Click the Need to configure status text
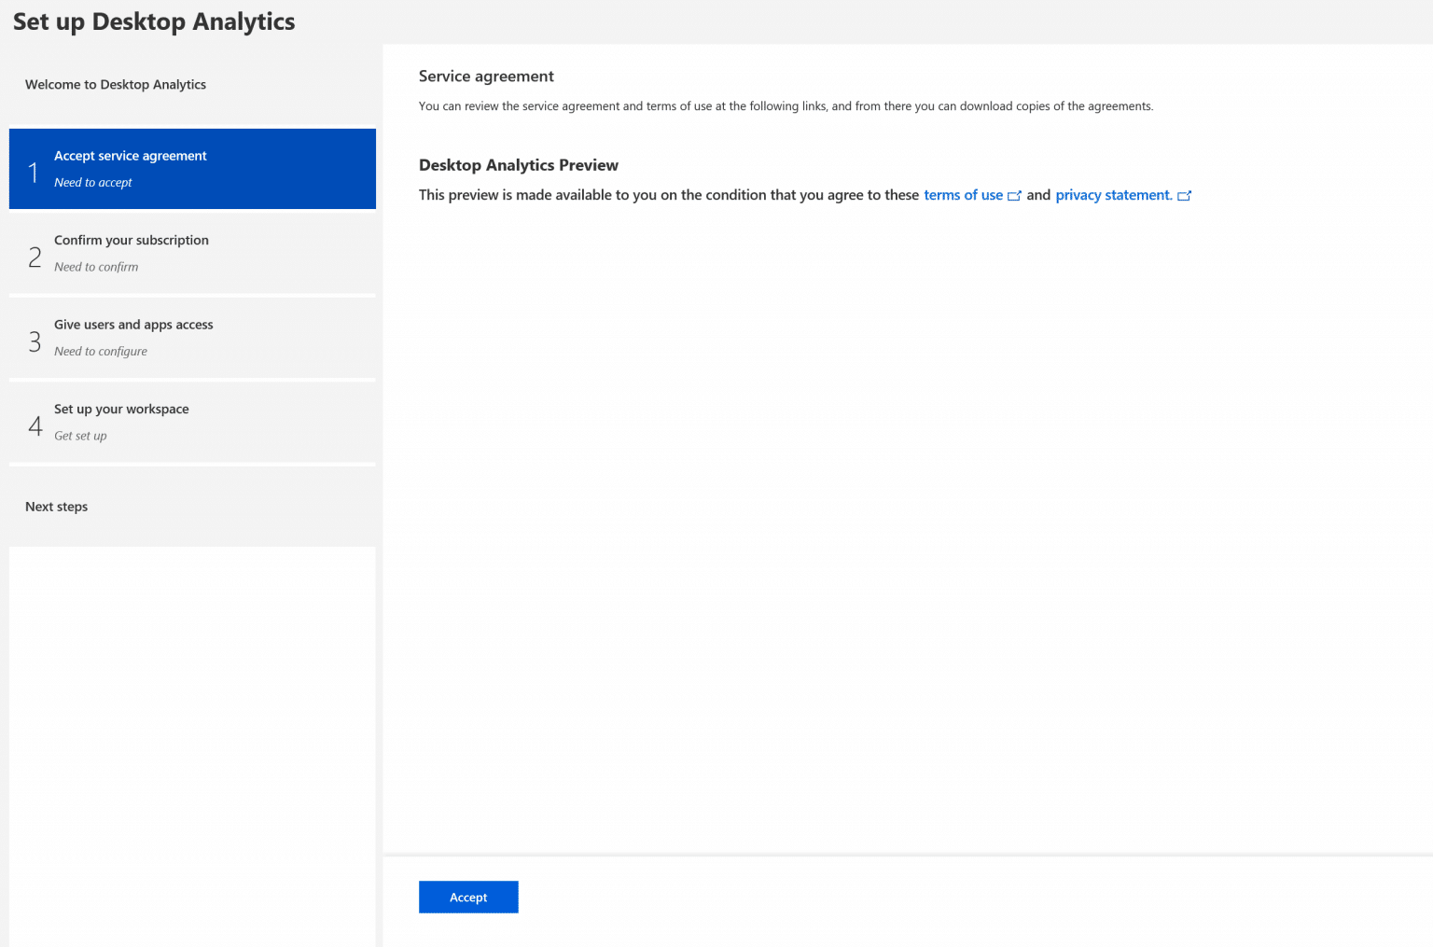Screen dimensions: 1433x947 pyautogui.click(x=101, y=351)
